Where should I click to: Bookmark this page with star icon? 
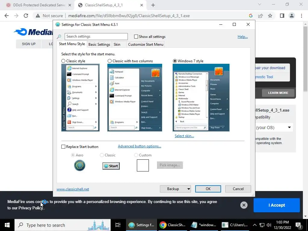tap(270, 16)
